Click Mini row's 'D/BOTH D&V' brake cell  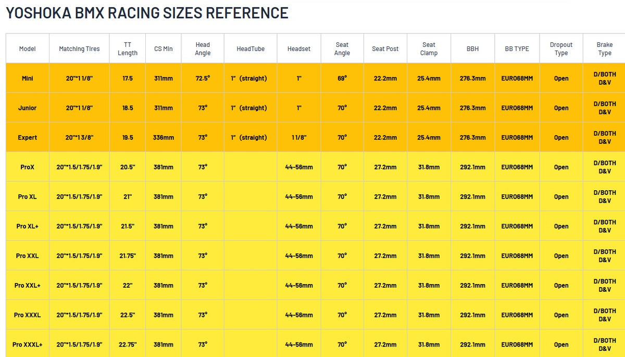click(604, 78)
